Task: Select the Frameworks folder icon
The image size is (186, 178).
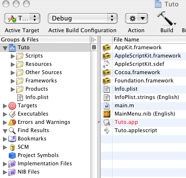Action: (x=20, y=81)
